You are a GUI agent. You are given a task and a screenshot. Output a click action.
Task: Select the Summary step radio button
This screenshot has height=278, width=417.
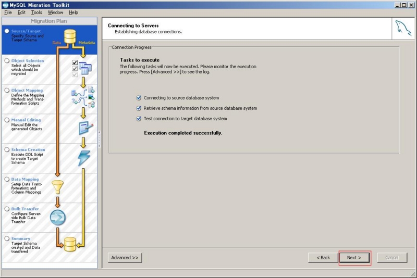7,239
